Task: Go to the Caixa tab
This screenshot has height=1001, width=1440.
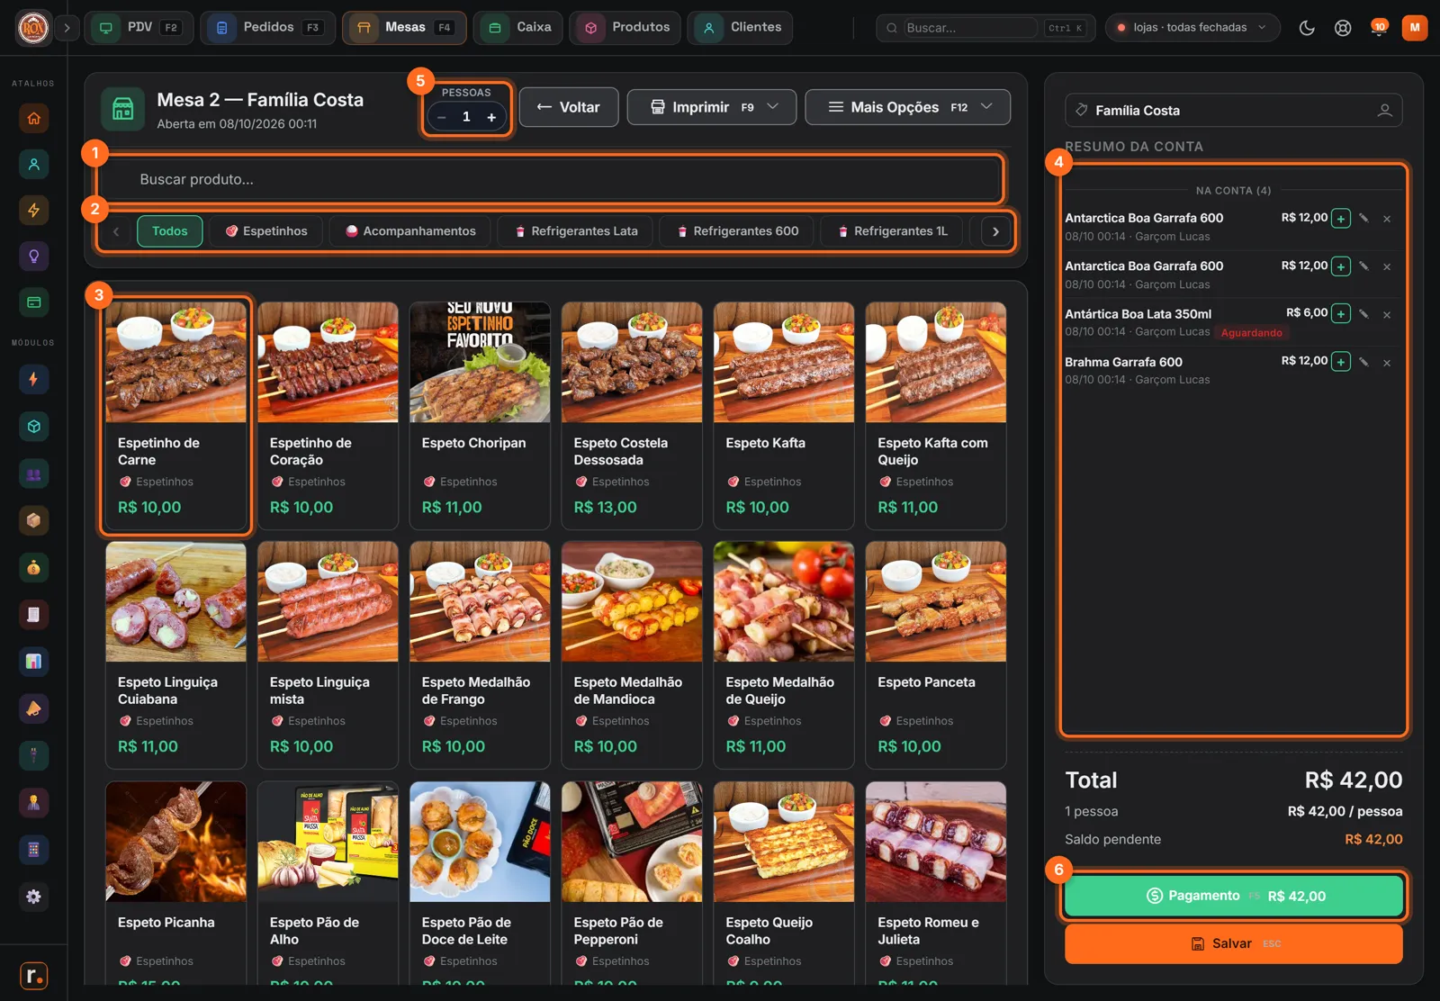Action: click(x=518, y=28)
